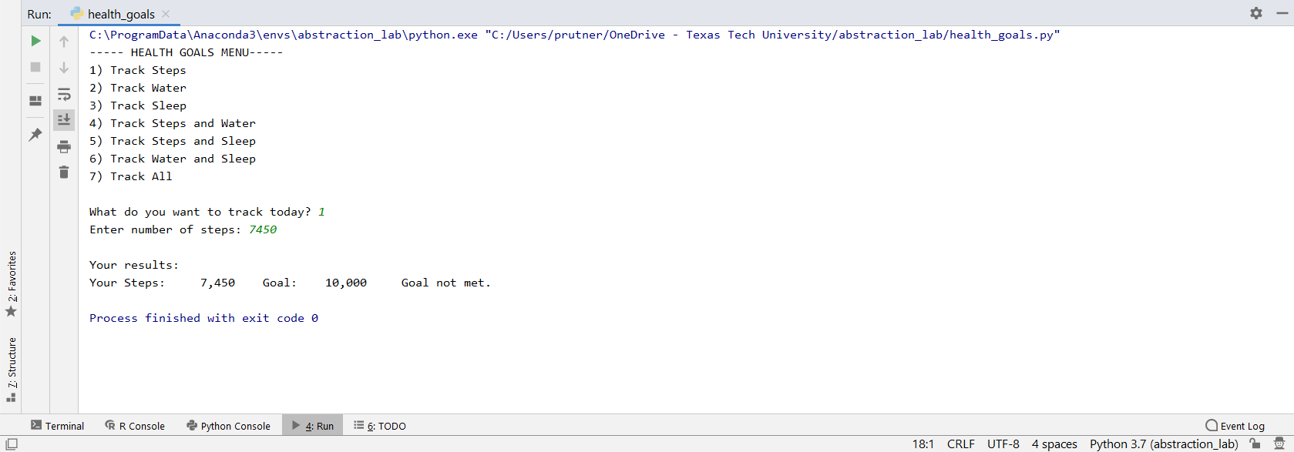Click cursor position 18:1 in status bar
The width and height of the screenshot is (1294, 452).
tap(923, 444)
